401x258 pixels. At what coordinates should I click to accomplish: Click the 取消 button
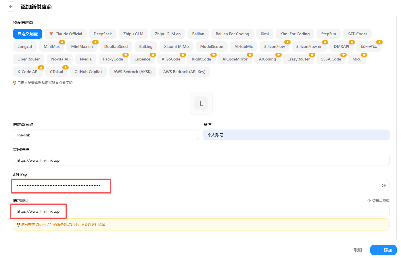click(358, 250)
